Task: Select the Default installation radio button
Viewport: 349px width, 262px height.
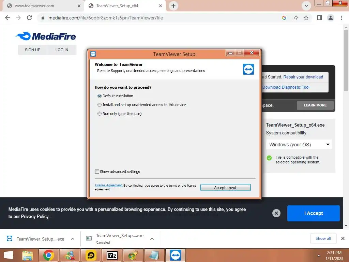Action: point(100,96)
